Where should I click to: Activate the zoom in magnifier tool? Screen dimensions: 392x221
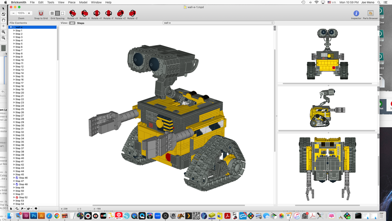pos(3,32)
